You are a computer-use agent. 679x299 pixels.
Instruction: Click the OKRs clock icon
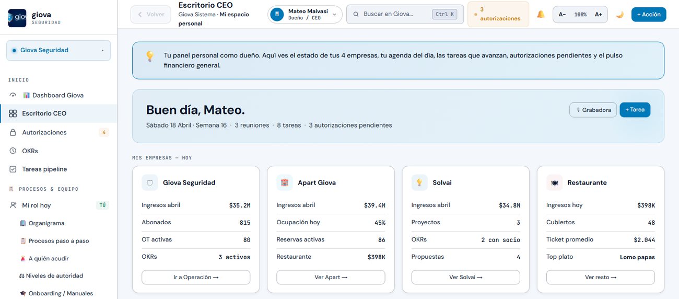coord(13,151)
